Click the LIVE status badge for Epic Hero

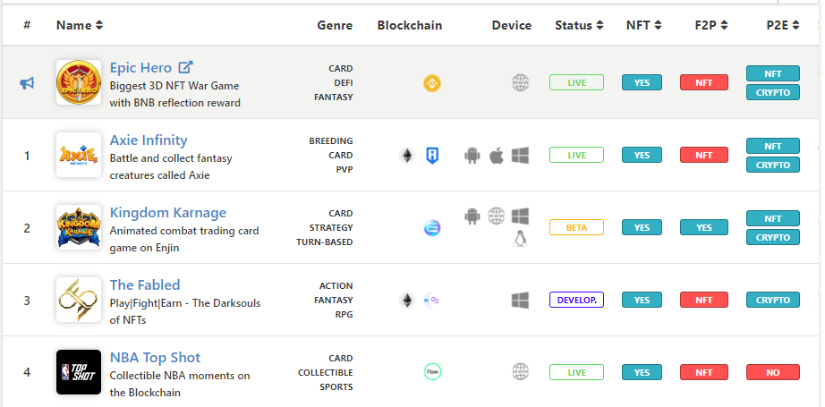576,82
